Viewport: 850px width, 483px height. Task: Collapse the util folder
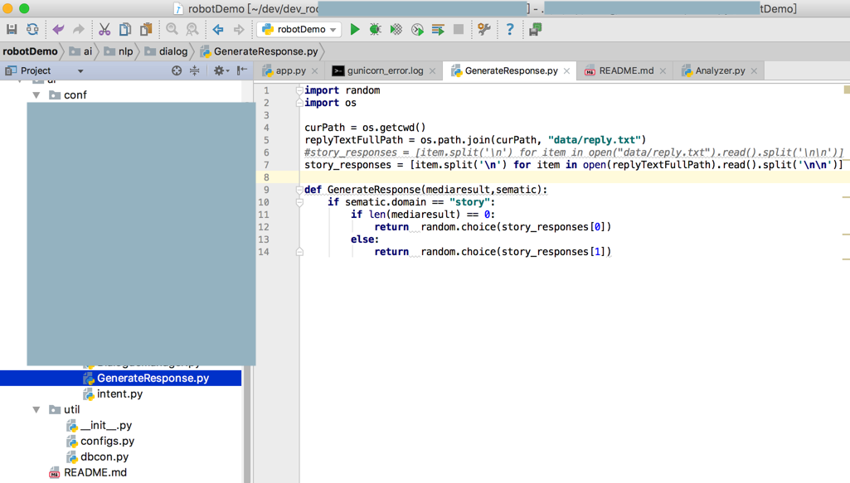(x=36, y=409)
